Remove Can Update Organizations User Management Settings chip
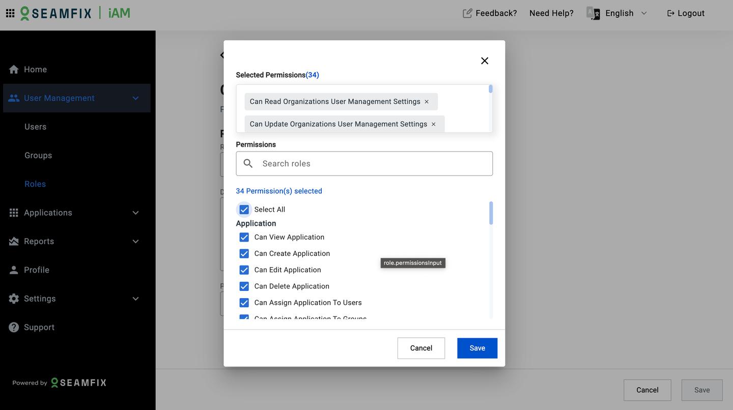 434,124
